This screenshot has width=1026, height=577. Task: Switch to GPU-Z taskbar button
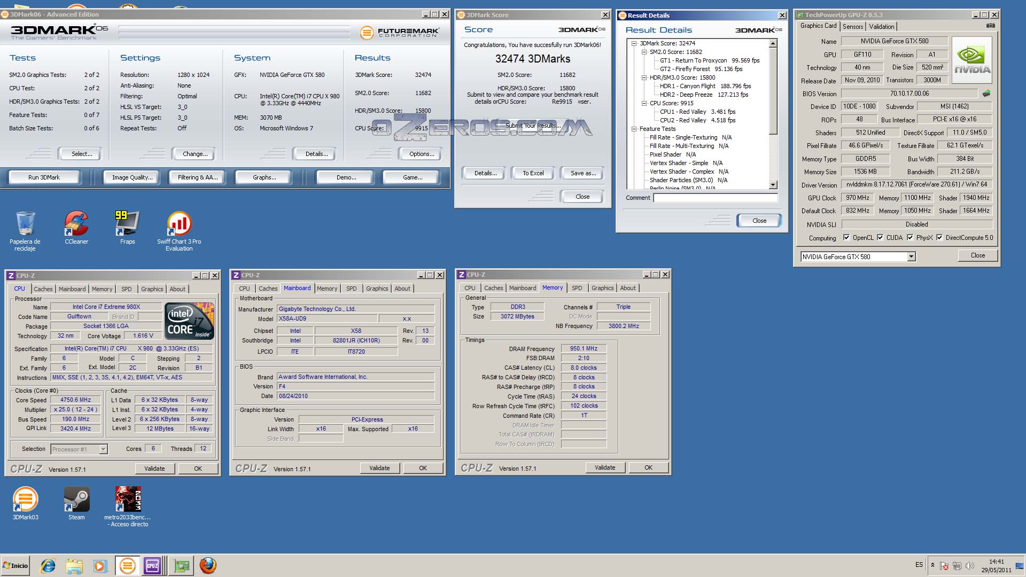coord(181,566)
